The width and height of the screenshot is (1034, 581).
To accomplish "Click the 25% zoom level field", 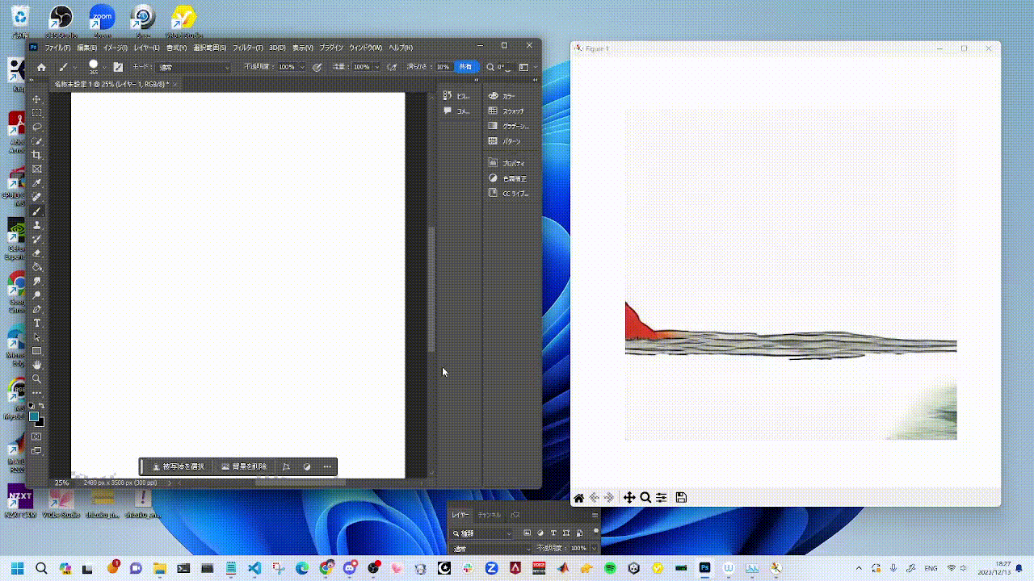I will point(61,483).
